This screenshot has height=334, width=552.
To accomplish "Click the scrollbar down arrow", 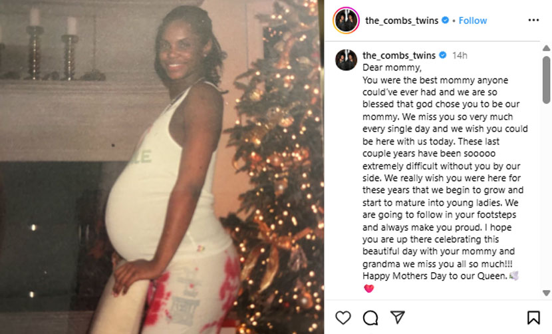I will (x=546, y=293).
